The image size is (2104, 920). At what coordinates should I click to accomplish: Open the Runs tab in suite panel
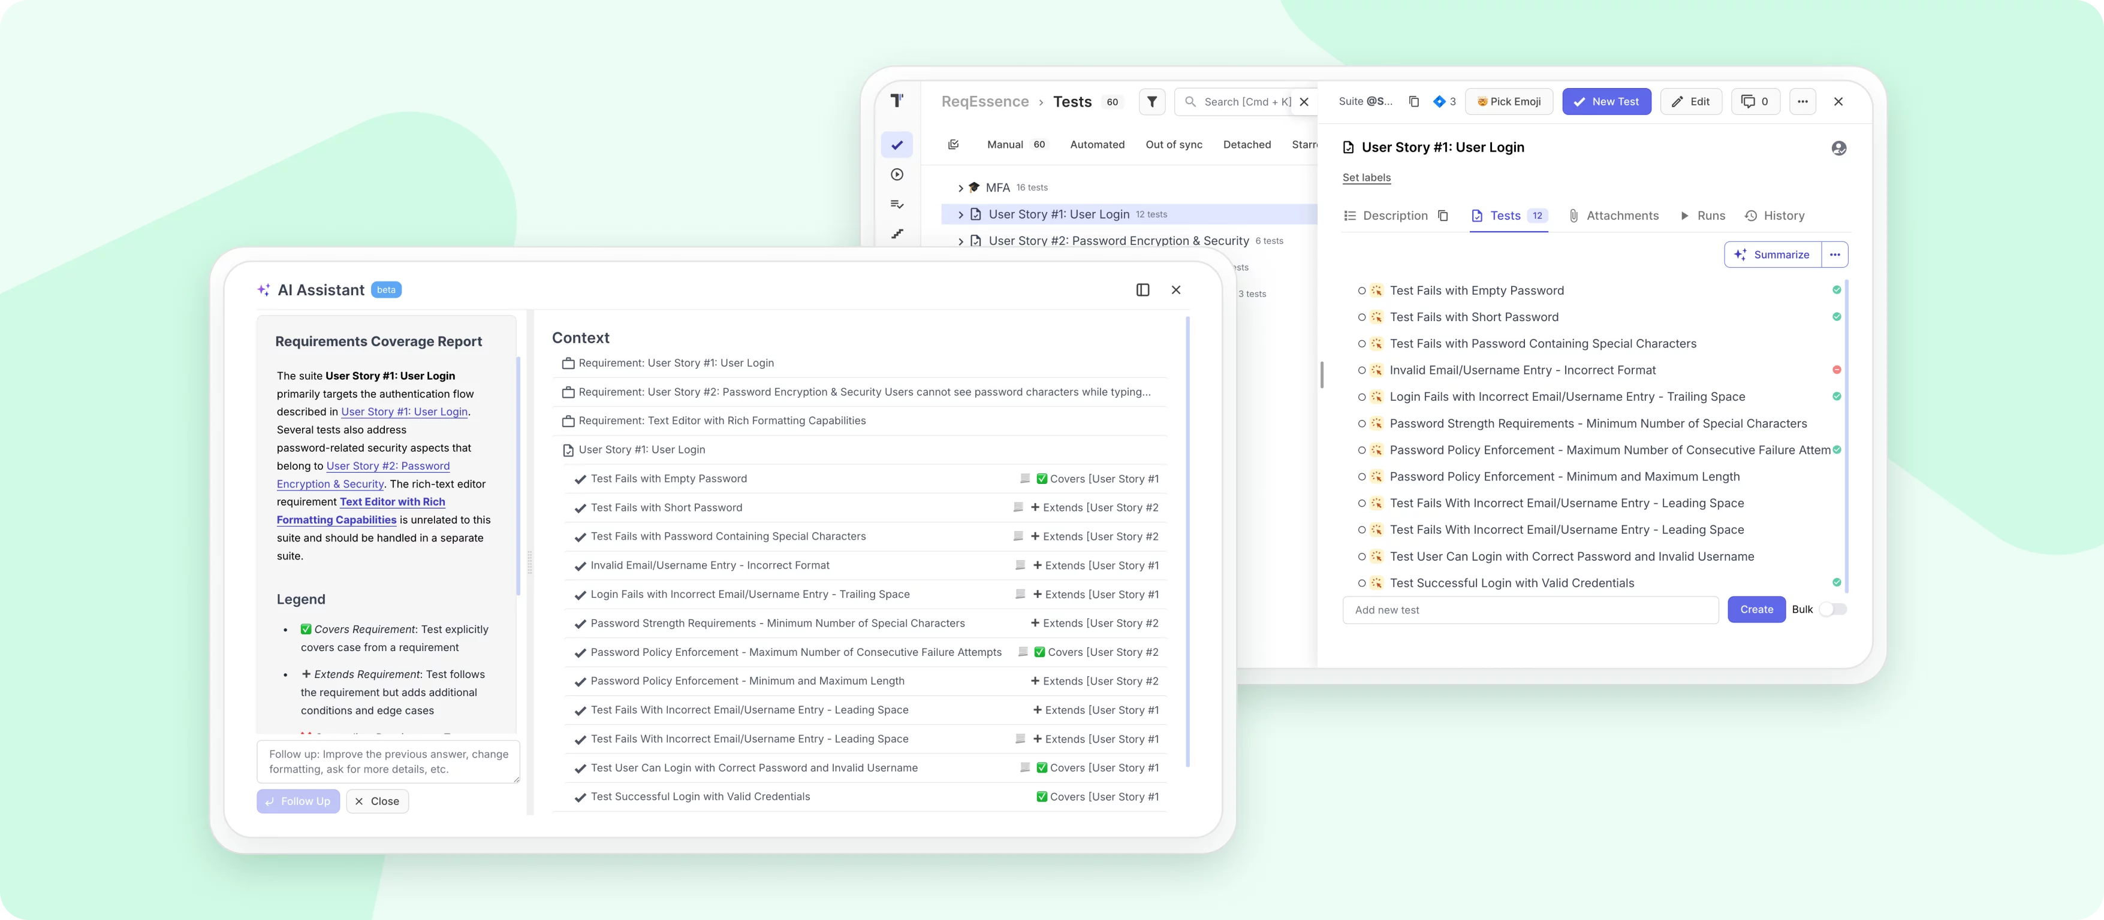[x=1703, y=216]
